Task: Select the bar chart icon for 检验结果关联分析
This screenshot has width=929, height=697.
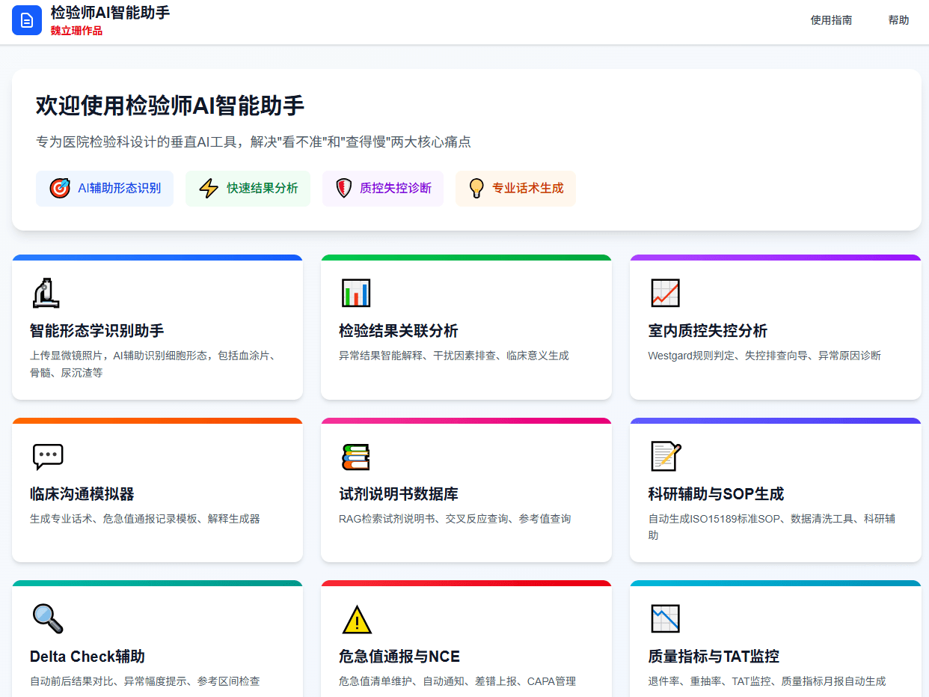Action: tap(356, 293)
